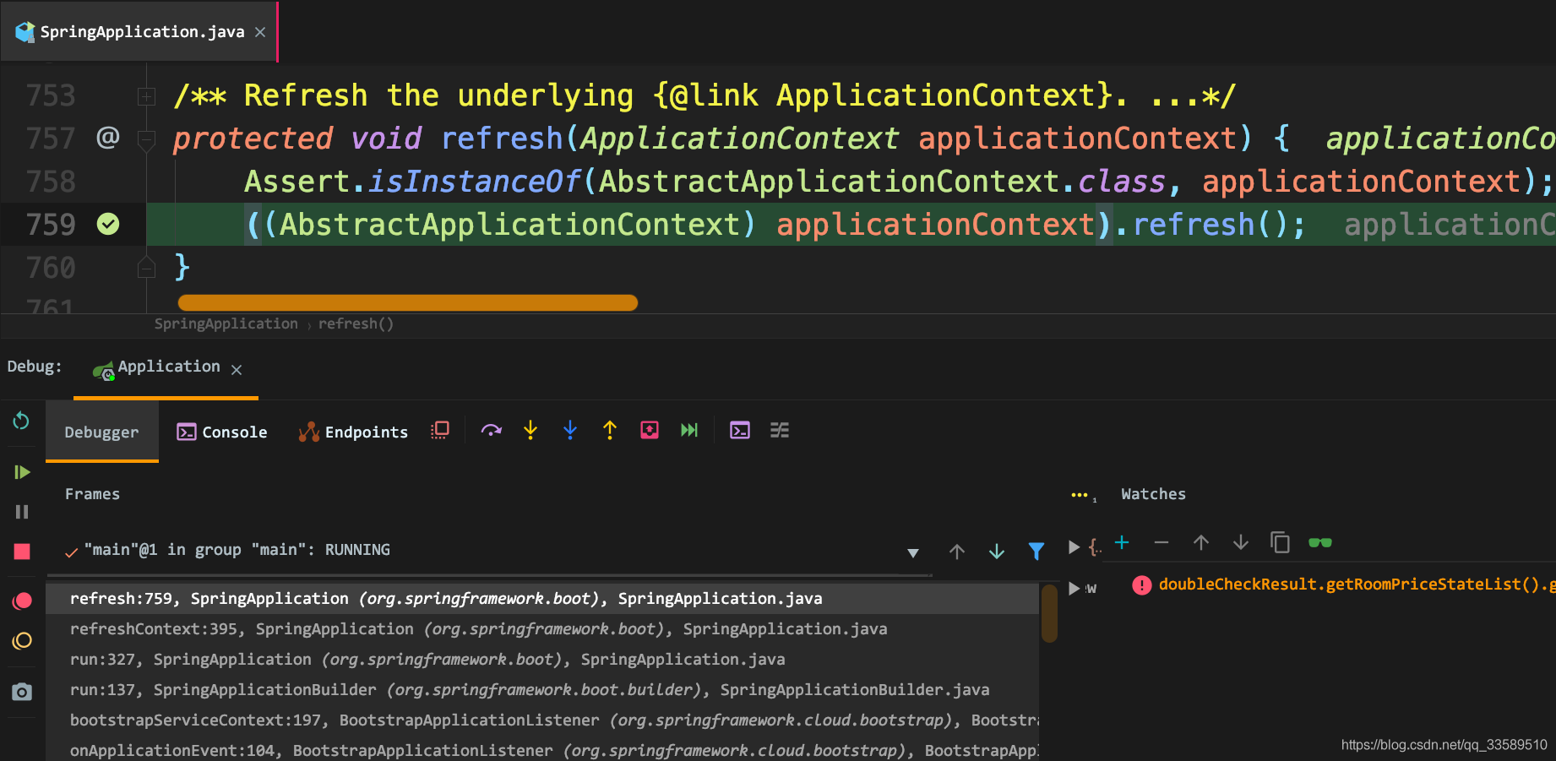The height and width of the screenshot is (761, 1556).
Task: Select the refreshContext:395 stack frame
Action: 478,629
